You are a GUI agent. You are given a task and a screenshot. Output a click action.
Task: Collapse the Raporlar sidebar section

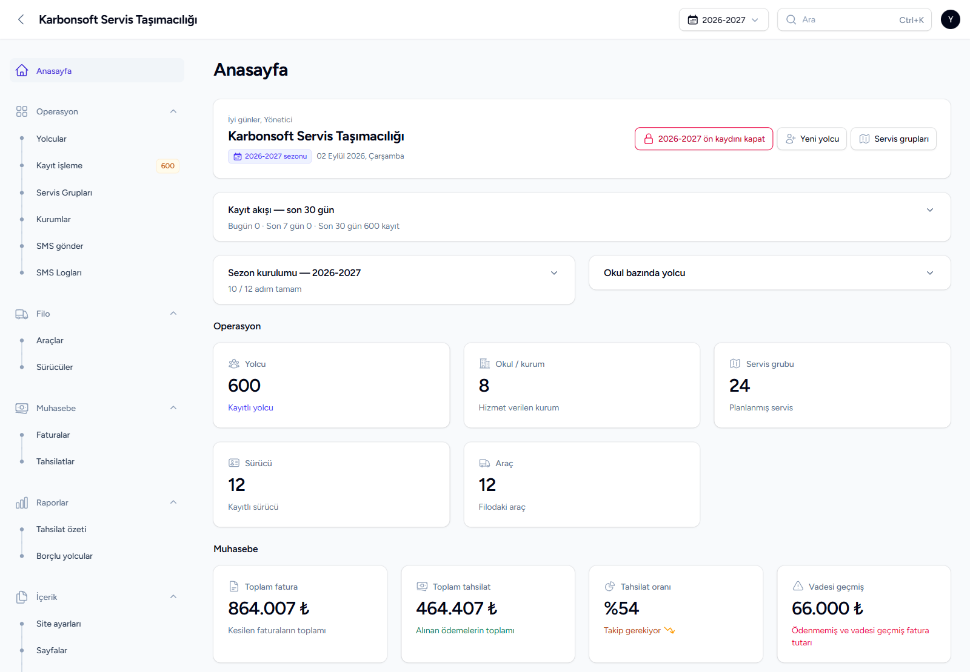coord(173,502)
